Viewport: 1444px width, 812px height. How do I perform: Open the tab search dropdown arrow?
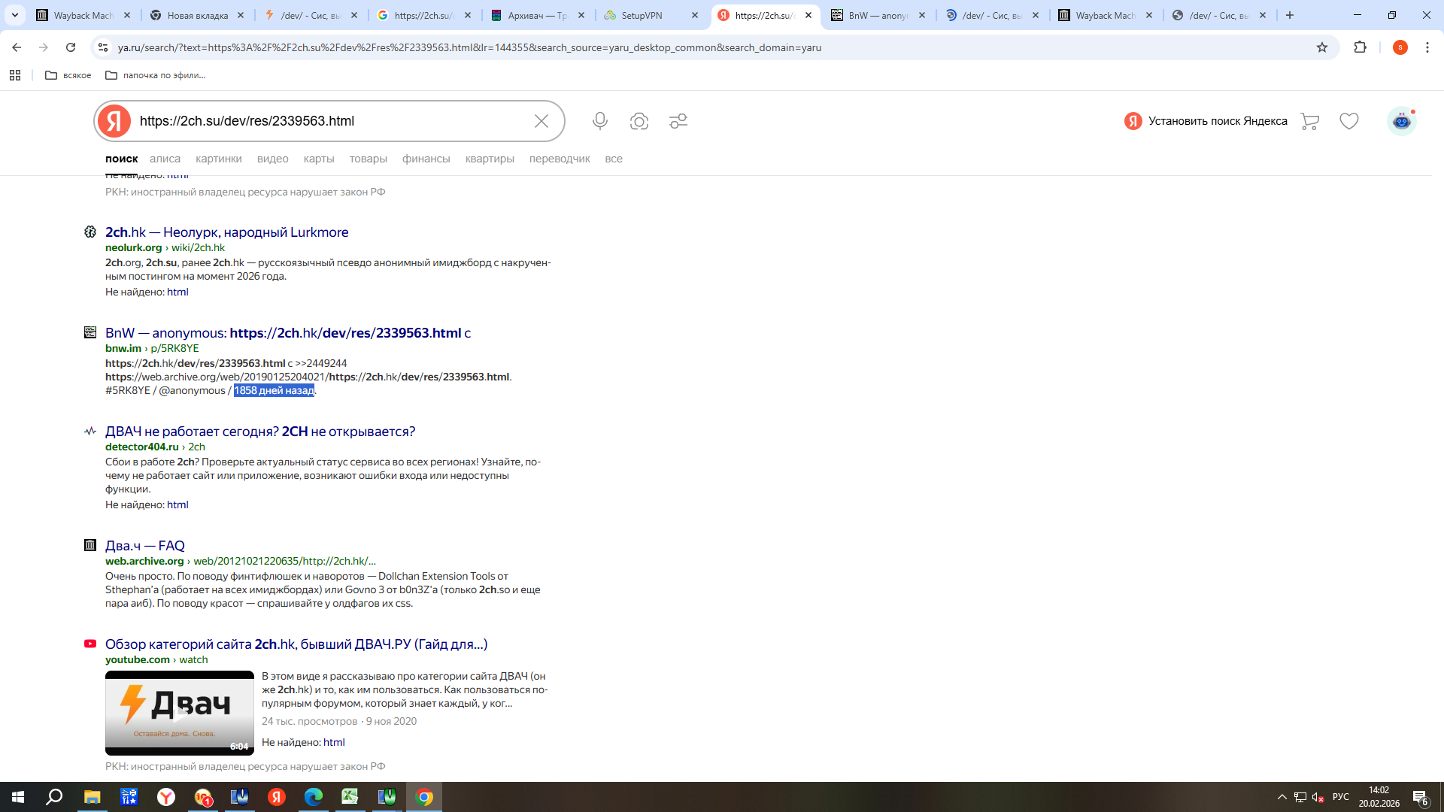(x=15, y=15)
